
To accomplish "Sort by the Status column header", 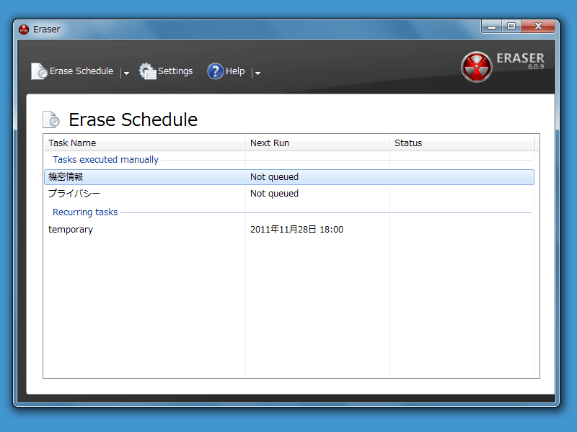I will tap(462, 143).
